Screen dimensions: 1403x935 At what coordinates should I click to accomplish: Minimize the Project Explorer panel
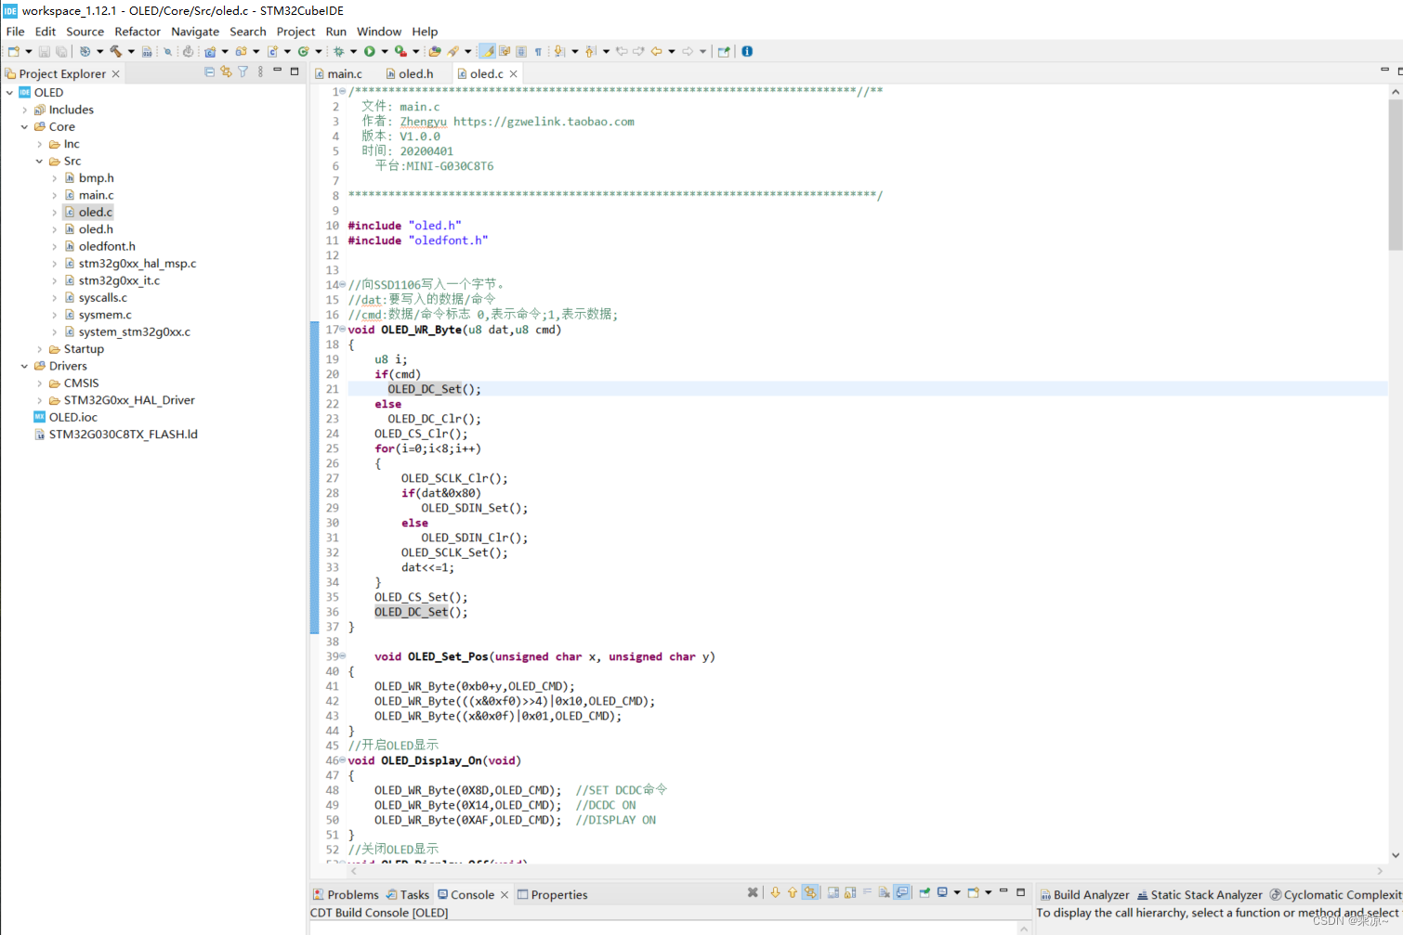pyautogui.click(x=277, y=71)
